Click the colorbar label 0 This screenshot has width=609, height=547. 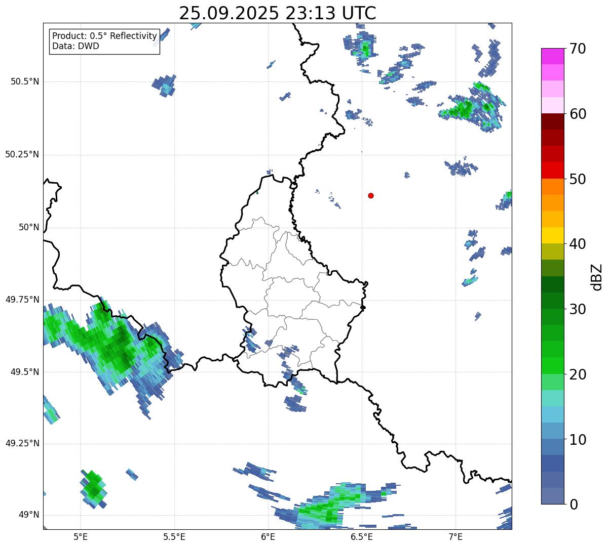point(573,504)
